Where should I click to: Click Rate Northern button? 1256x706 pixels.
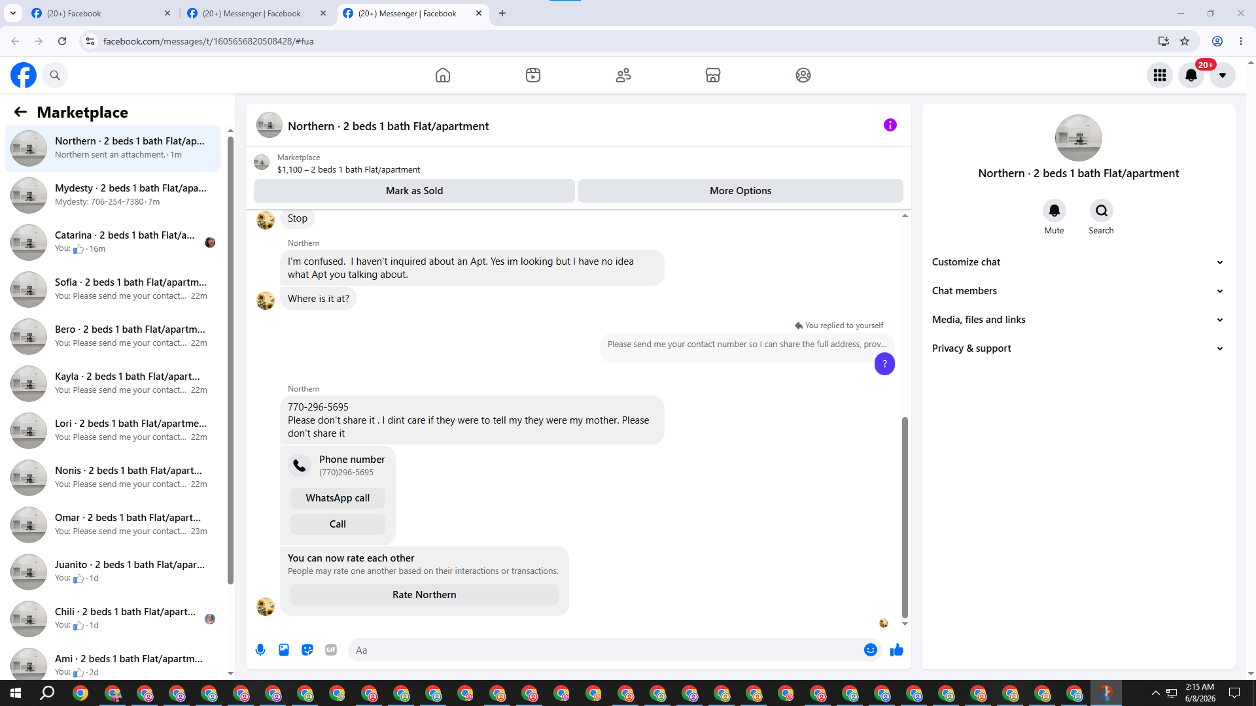click(x=425, y=595)
